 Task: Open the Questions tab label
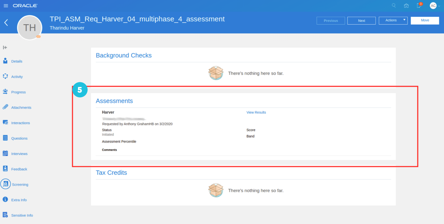[x=19, y=138]
